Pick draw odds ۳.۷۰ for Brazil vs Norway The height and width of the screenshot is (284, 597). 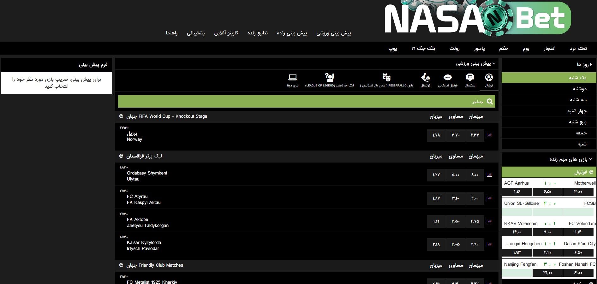tap(455, 135)
